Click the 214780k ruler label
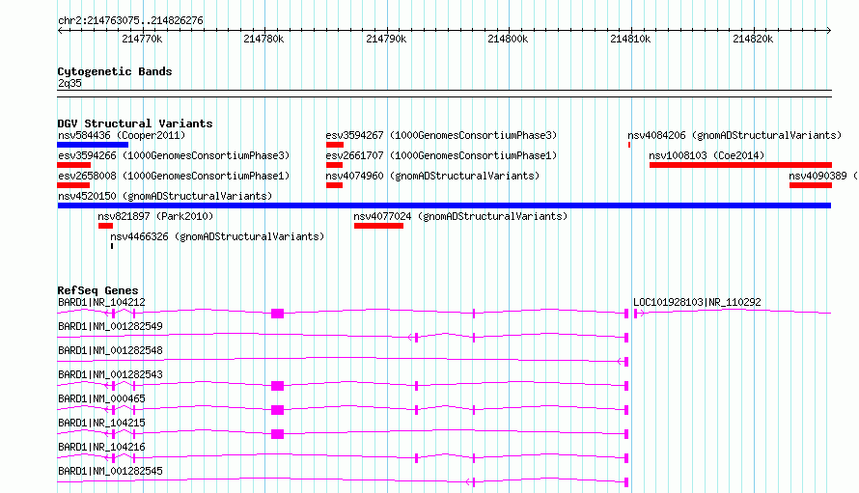Image resolution: width=859 pixels, height=493 pixels. 263,39
